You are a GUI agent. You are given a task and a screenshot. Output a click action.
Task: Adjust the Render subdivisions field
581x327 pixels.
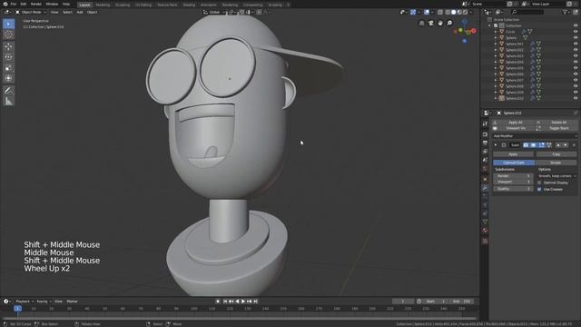point(513,176)
